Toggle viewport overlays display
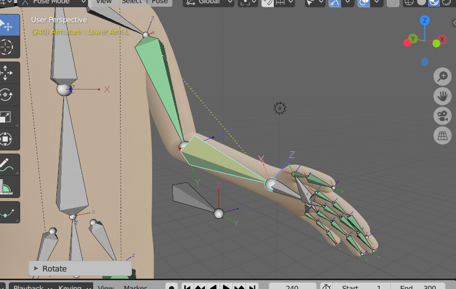The height and width of the screenshot is (289, 456). tap(363, 3)
